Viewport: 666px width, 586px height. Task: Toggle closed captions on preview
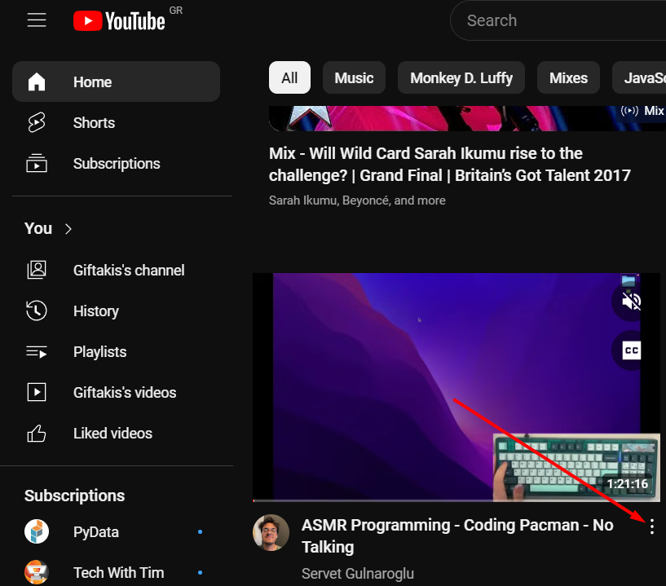coord(631,350)
